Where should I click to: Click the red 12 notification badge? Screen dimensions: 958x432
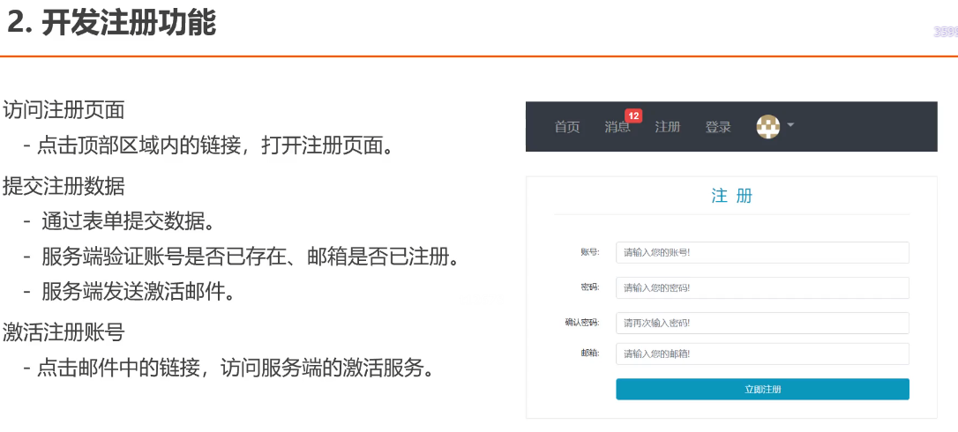tap(633, 116)
